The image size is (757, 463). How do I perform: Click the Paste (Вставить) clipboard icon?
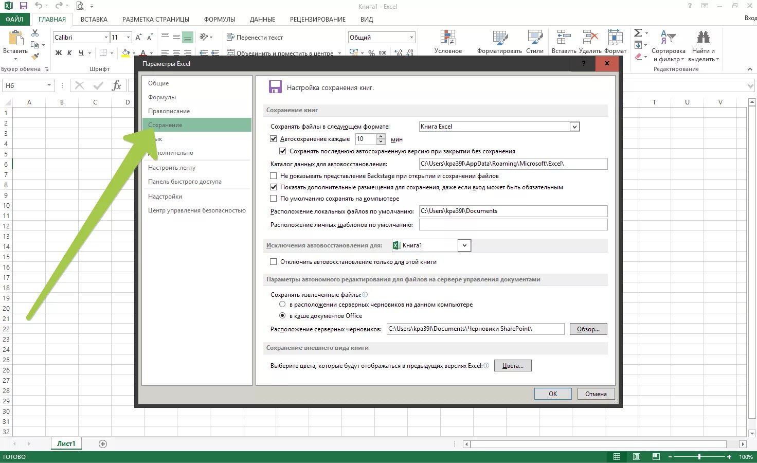pos(15,39)
